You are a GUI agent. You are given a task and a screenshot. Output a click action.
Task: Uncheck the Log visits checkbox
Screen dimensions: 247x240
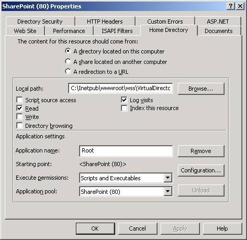click(124, 100)
